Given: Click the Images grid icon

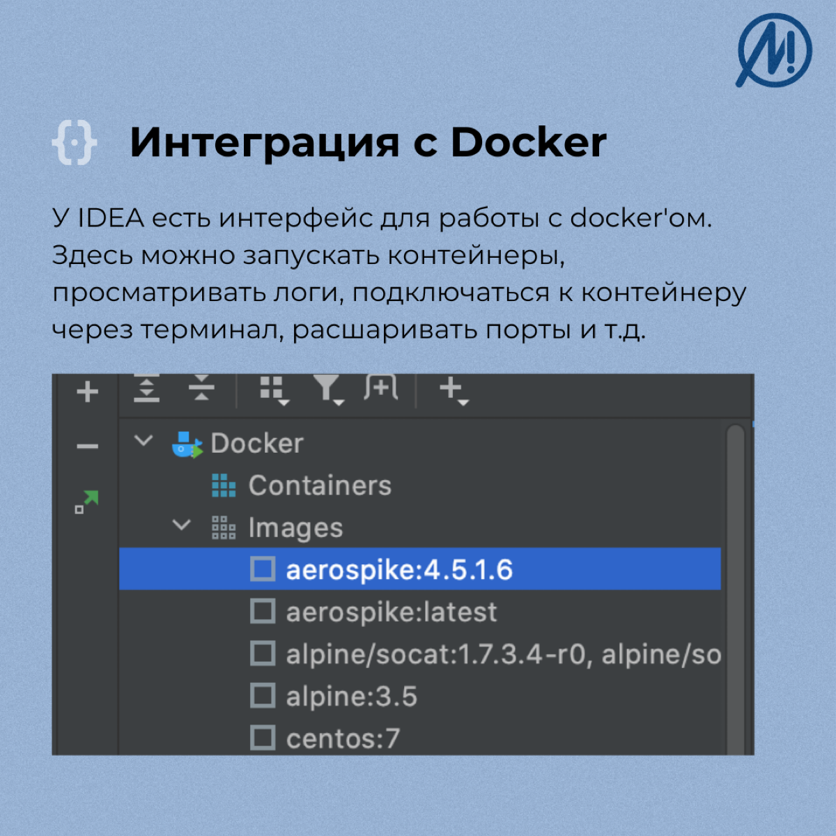Looking at the screenshot, I should pyautogui.click(x=224, y=528).
